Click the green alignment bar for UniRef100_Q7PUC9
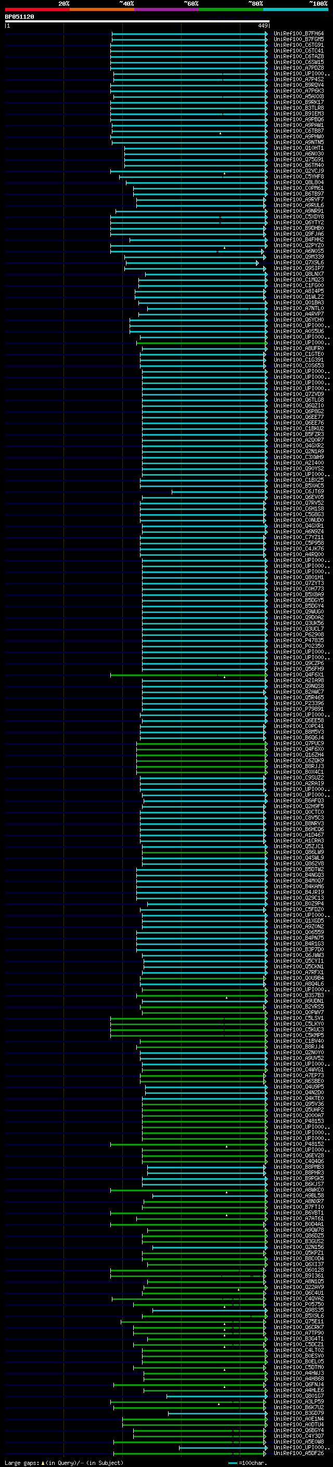Screen dimensions: 333x1467 (201, 743)
